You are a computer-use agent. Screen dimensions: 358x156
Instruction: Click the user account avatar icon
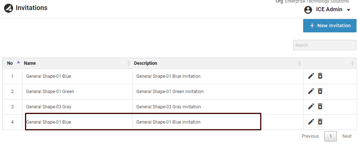(308, 10)
